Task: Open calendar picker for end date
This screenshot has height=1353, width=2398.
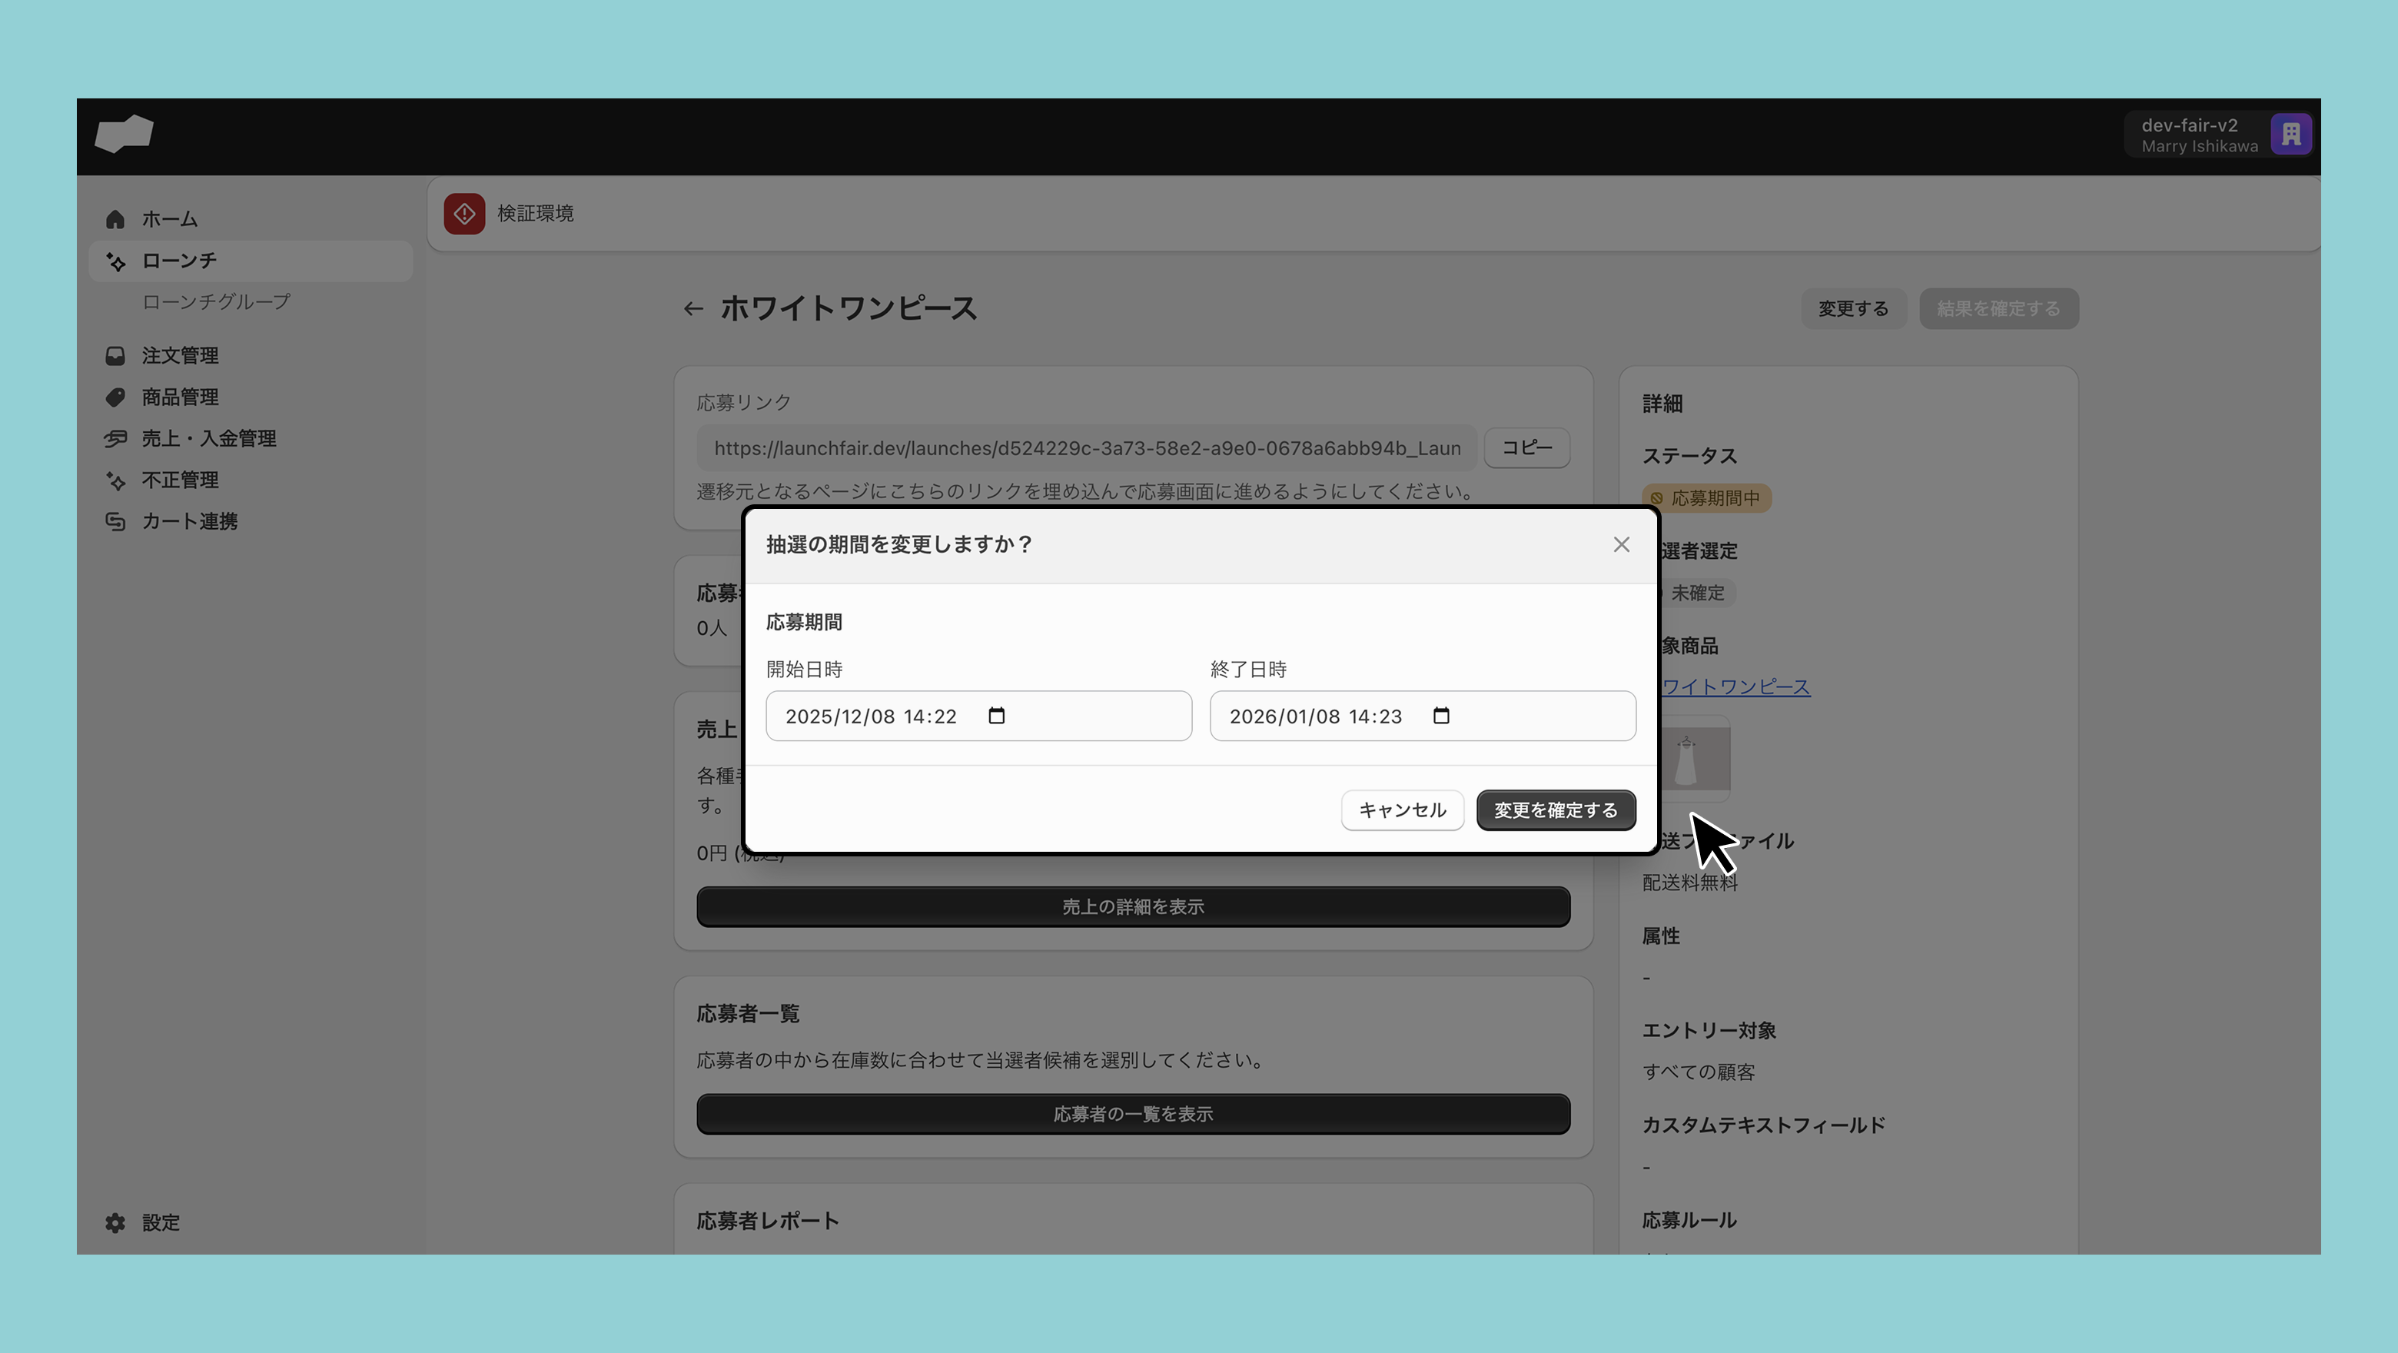Action: pos(1441,716)
